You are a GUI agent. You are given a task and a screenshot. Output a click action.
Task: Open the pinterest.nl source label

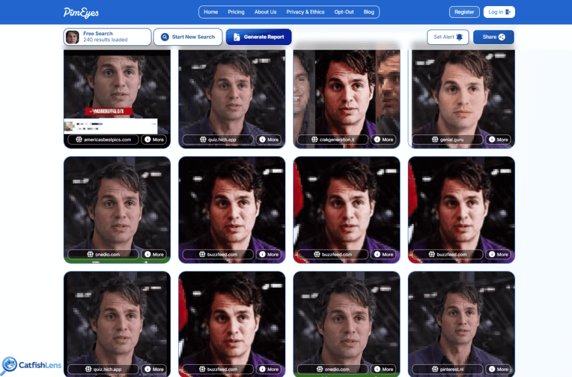point(447,369)
